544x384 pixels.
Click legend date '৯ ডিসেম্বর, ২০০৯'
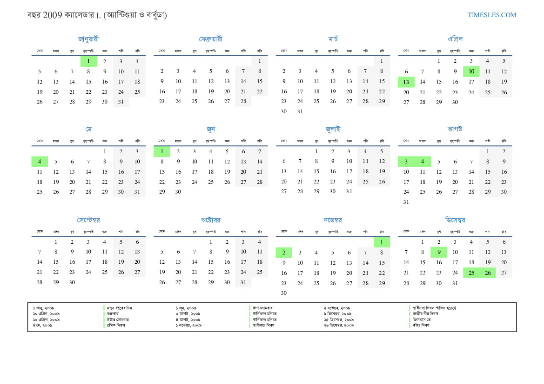(337, 314)
